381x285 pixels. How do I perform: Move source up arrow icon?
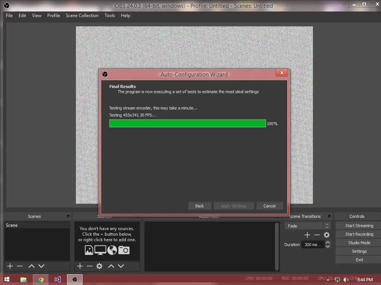(x=111, y=266)
